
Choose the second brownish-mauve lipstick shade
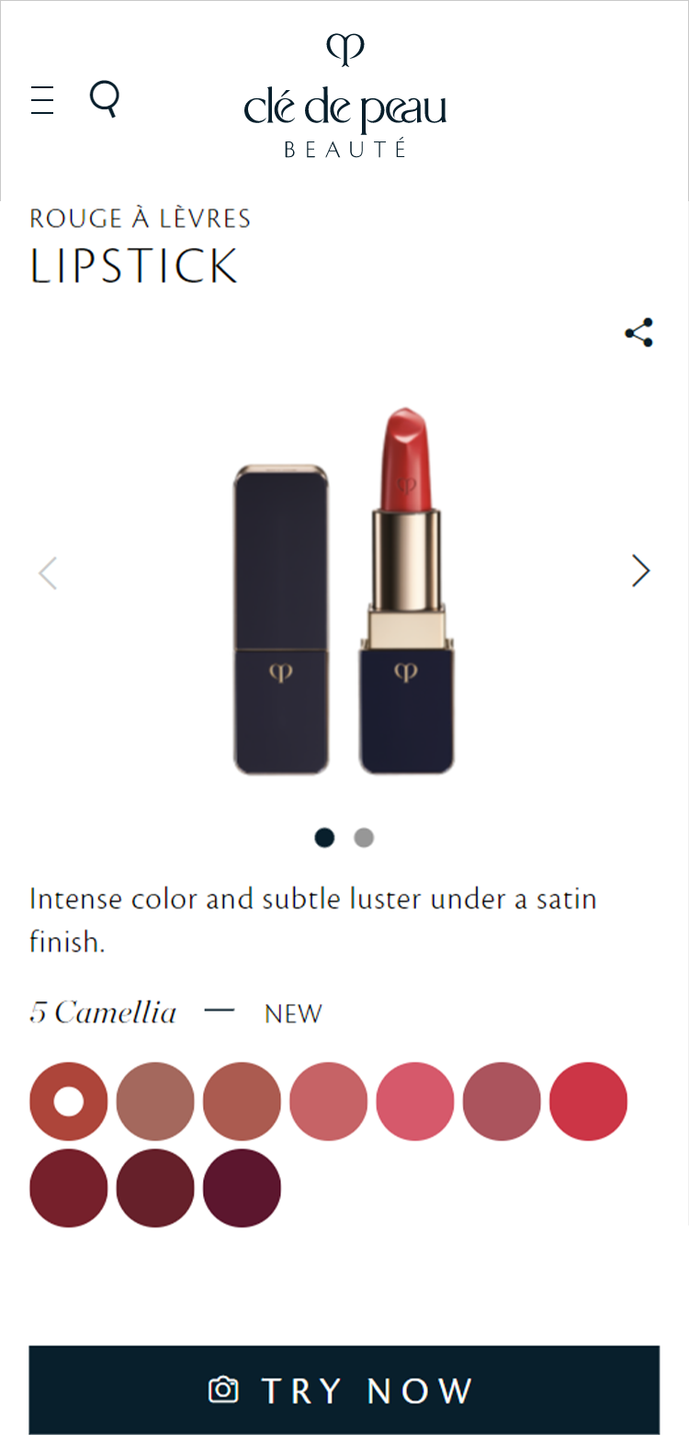click(155, 1102)
